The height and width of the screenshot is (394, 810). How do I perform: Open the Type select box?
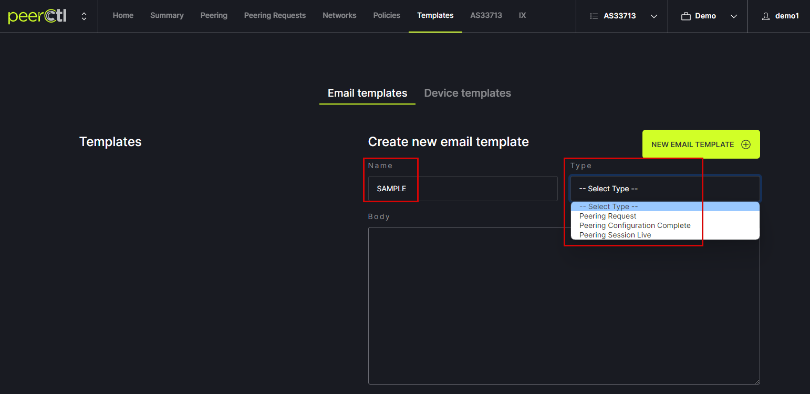tap(664, 189)
